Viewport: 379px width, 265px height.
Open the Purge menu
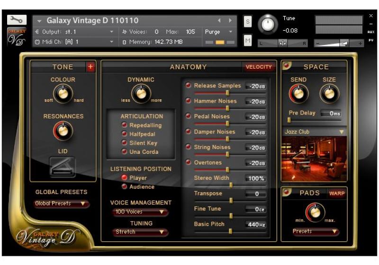219,32
